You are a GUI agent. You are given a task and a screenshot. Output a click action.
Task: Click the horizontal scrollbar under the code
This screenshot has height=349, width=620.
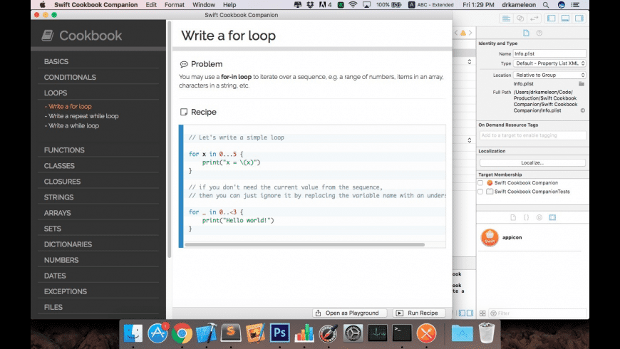click(304, 244)
